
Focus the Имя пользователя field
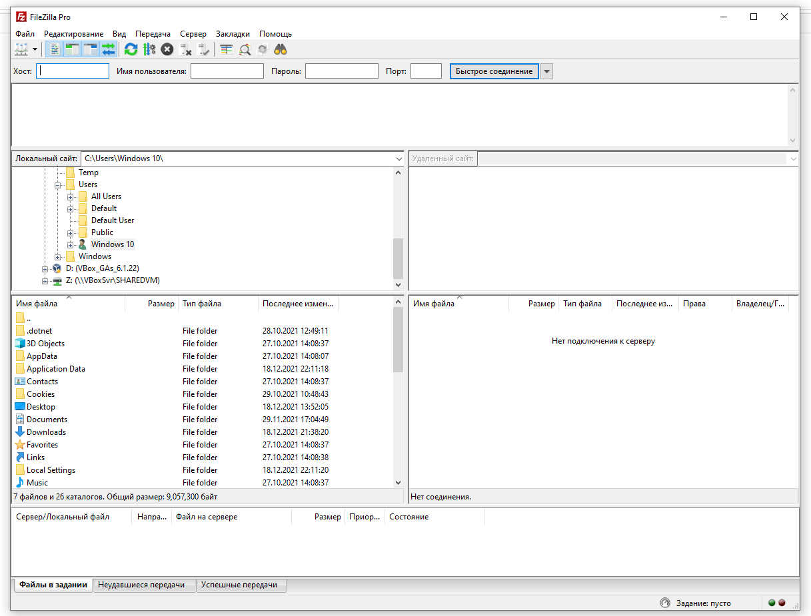(227, 71)
